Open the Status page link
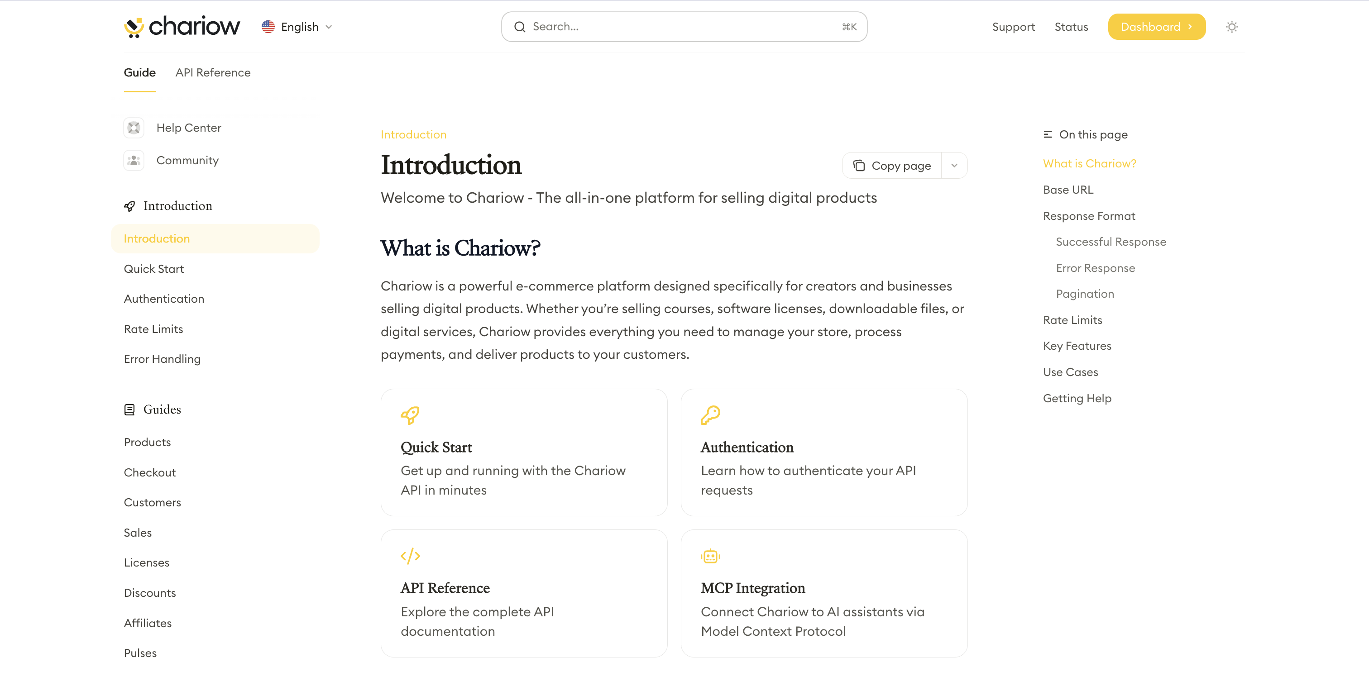Screen dimensions: 1369x686 [1071, 27]
